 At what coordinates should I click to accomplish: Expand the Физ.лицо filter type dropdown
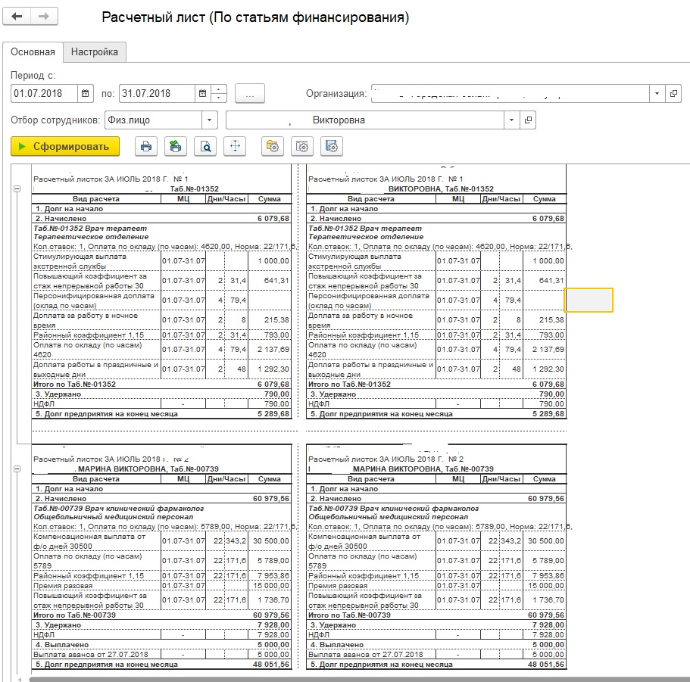click(x=210, y=120)
